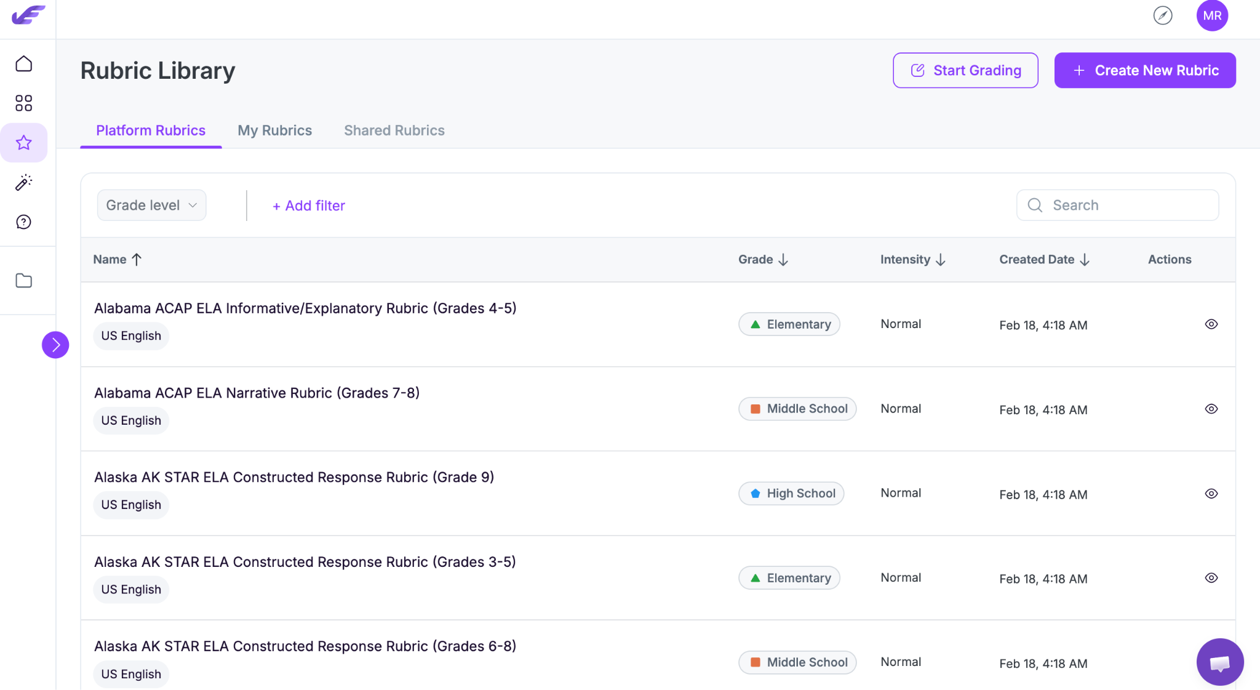Viewport: 1260px width, 690px height.
Task: Open Alabama ACAP ELA Informative/Explanatory Rubric (Grades 4-5)
Action: pos(305,308)
